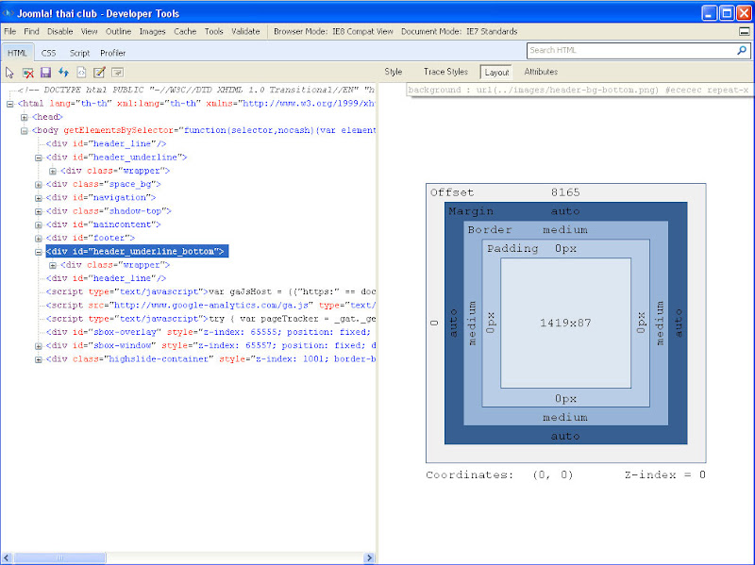755x565 pixels.
Task: Click the element source page icon
Action: [x=81, y=73]
